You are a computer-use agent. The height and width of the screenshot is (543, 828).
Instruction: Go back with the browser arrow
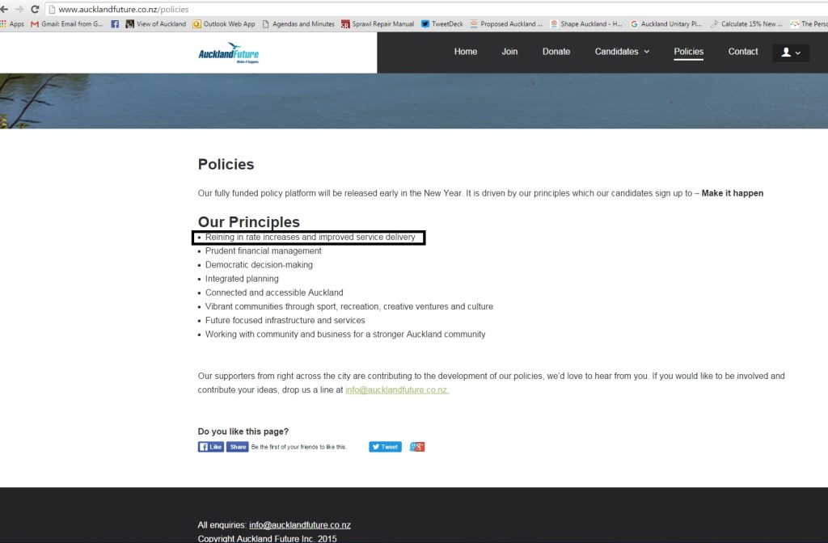pyautogui.click(x=4, y=9)
